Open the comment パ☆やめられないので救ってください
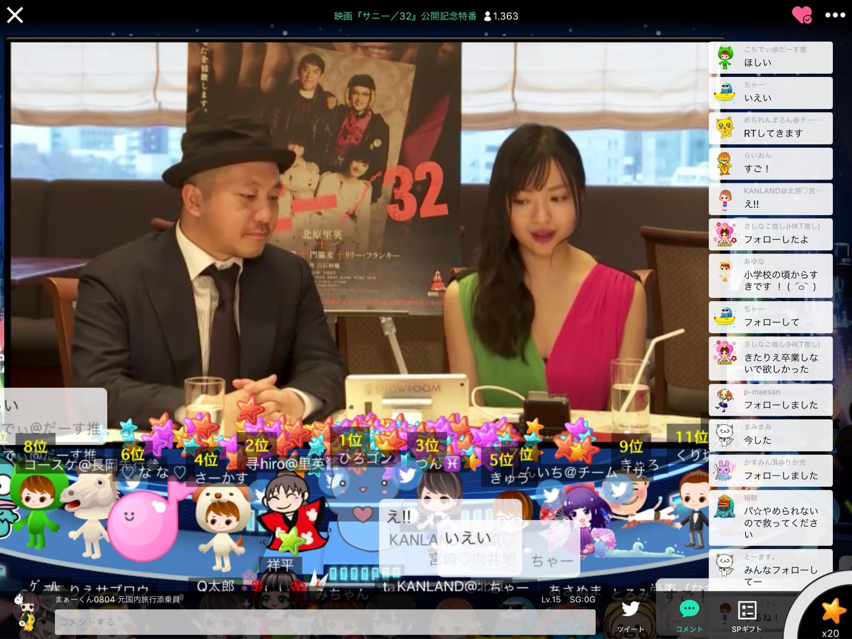 coord(770,518)
